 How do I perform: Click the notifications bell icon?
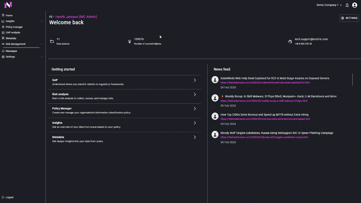coord(347,5)
